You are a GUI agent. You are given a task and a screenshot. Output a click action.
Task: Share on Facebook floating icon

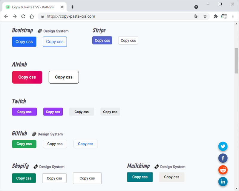tap(223, 158)
